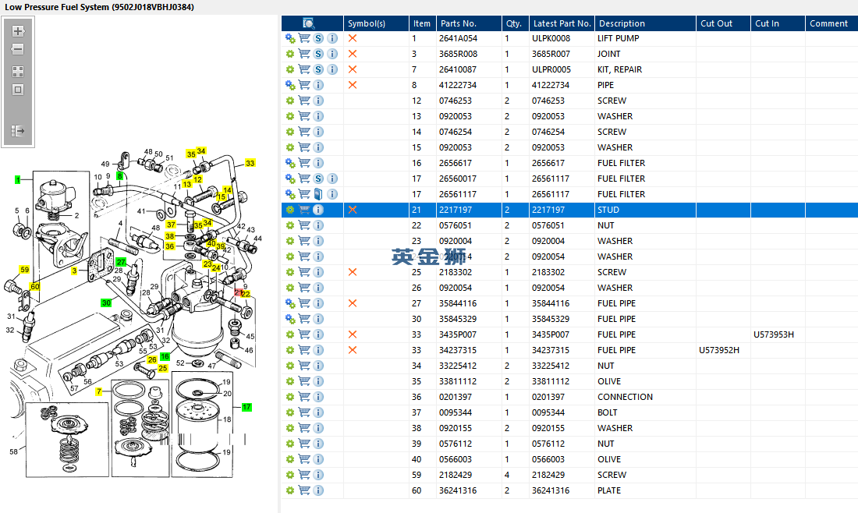
Task: Click Cut Out value U573952H
Action: click(719, 350)
